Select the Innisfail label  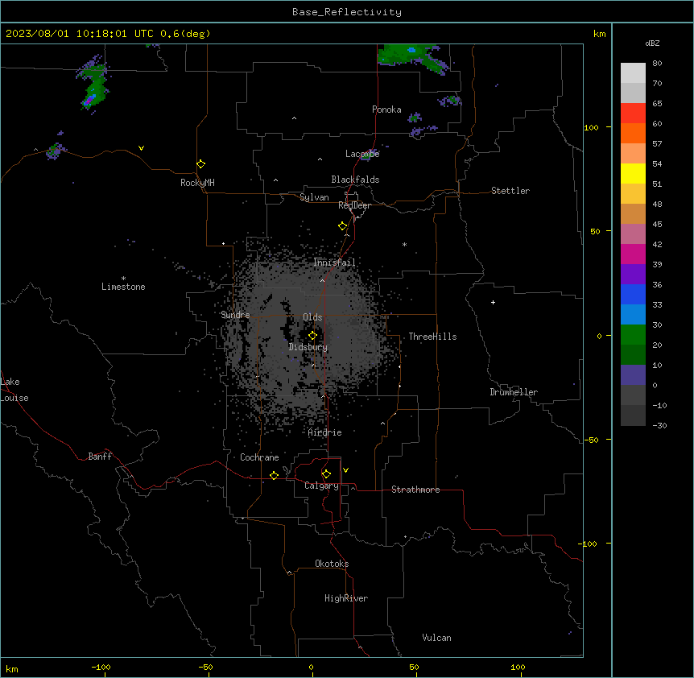click(335, 263)
